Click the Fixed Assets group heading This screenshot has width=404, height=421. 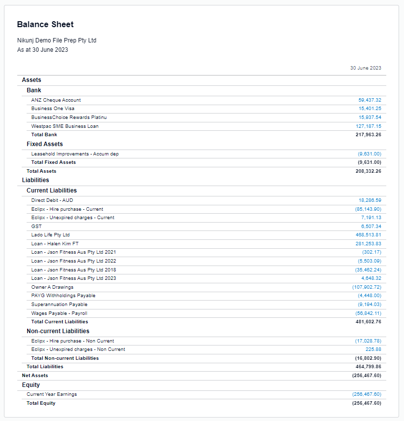(45, 144)
